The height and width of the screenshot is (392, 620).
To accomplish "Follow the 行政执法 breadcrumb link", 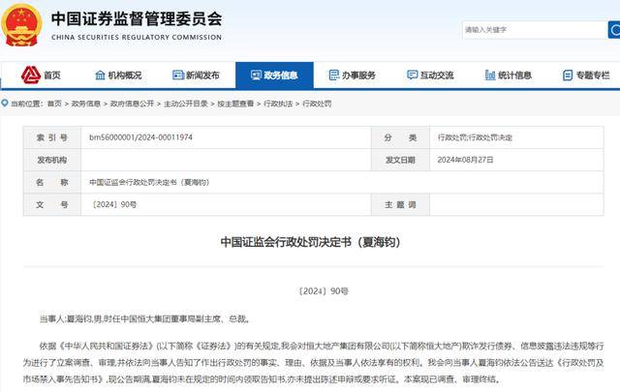I will tap(278, 104).
